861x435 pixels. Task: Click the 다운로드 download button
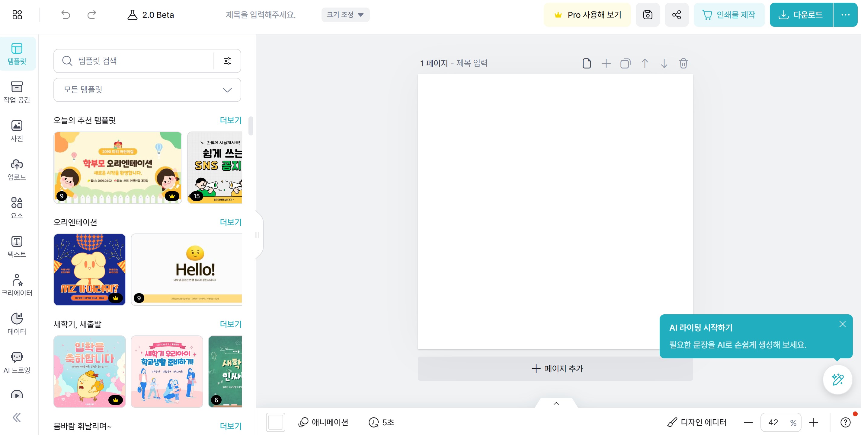click(x=801, y=15)
